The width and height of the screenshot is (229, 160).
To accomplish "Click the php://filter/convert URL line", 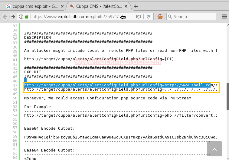I will coord(121,115).
